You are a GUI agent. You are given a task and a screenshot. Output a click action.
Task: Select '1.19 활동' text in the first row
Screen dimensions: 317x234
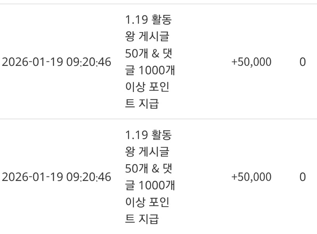[148, 20]
